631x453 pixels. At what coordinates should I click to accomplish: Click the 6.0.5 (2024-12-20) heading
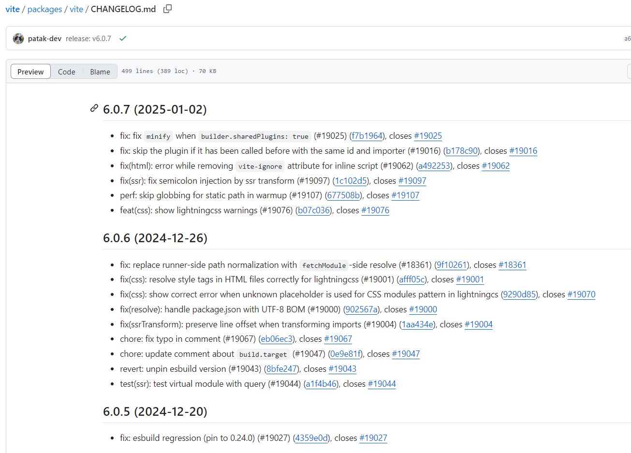point(155,411)
